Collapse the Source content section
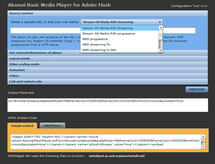Image resolution: width=215 pixels, height=164 pixels. click(21, 13)
